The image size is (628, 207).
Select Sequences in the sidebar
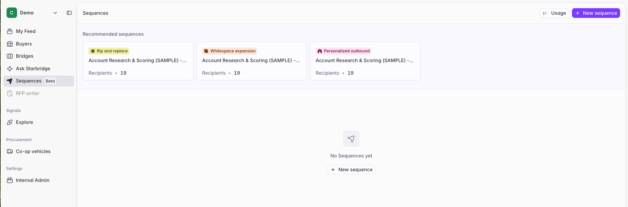pos(39,81)
